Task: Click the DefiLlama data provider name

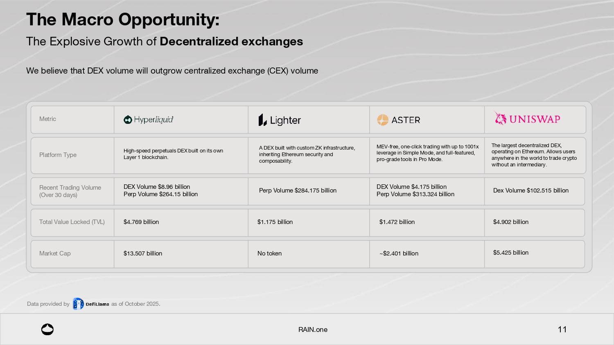Action: tap(97, 304)
